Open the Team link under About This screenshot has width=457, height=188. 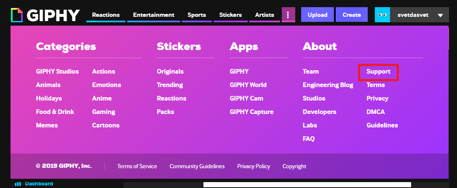pos(311,71)
